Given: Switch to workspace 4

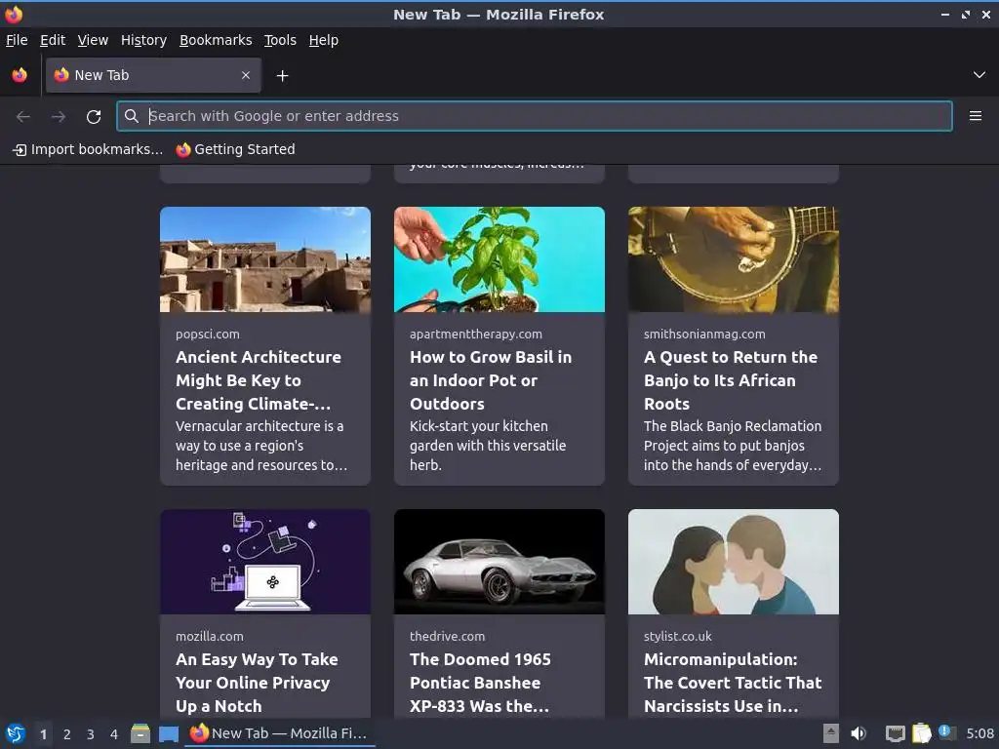Looking at the screenshot, I should click(x=114, y=734).
